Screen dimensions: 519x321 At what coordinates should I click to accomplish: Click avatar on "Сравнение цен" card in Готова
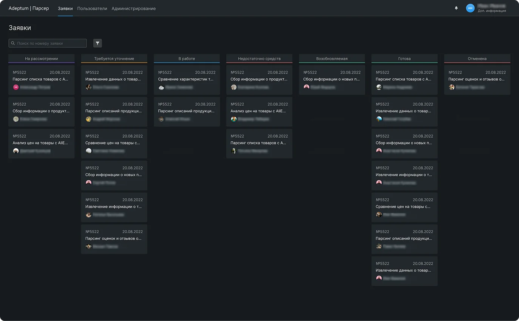click(379, 215)
